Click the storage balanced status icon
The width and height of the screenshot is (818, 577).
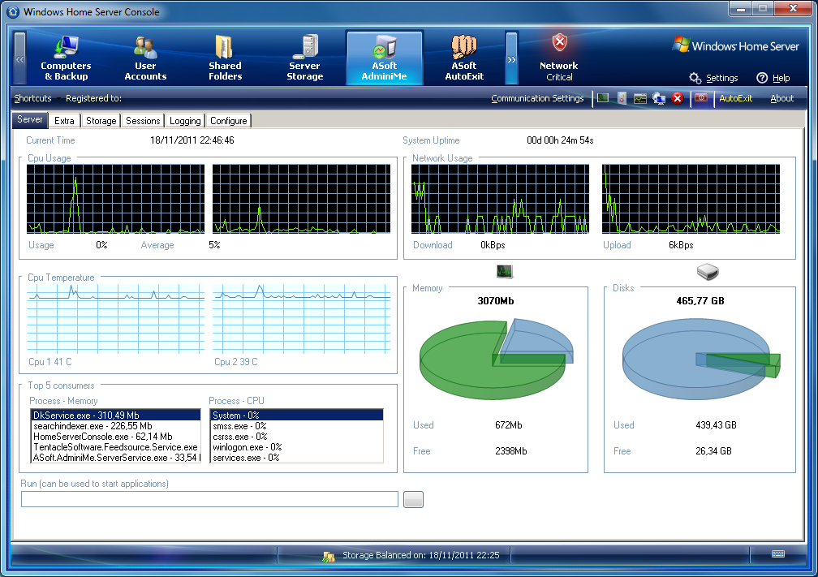click(328, 556)
